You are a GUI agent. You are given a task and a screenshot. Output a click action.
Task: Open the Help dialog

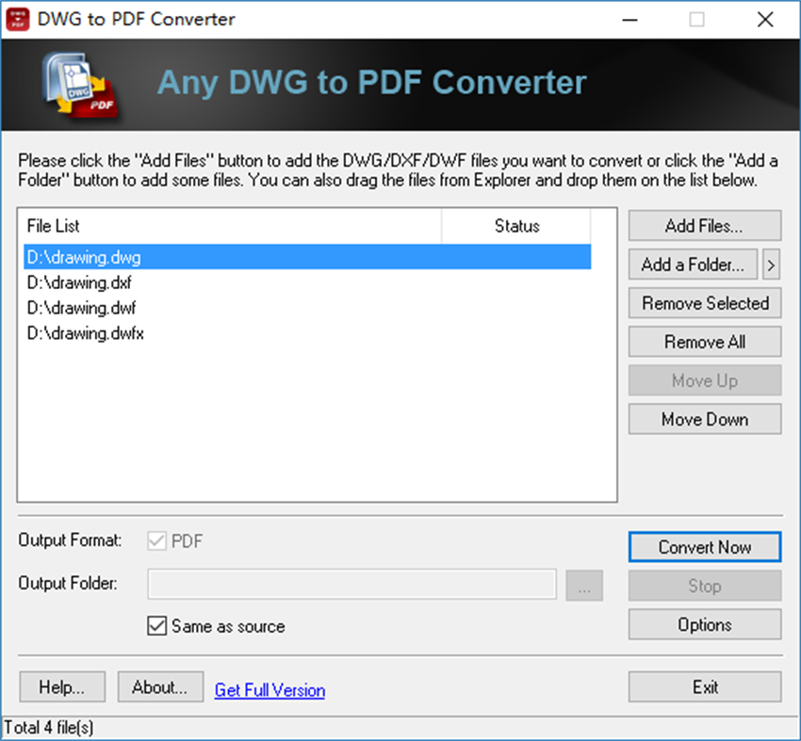[x=61, y=686]
